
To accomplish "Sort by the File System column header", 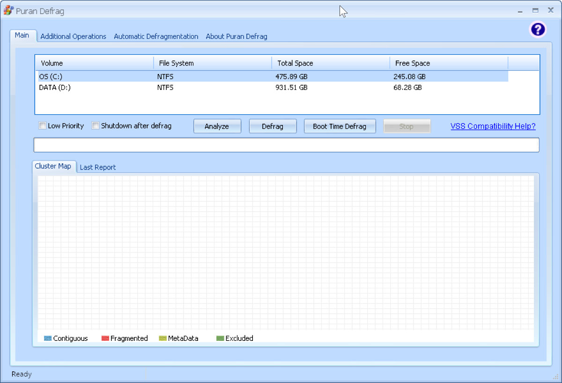I will click(x=213, y=63).
